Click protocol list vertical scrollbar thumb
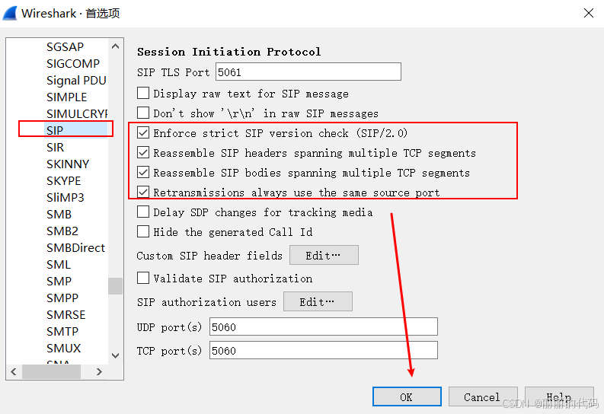 (115, 286)
